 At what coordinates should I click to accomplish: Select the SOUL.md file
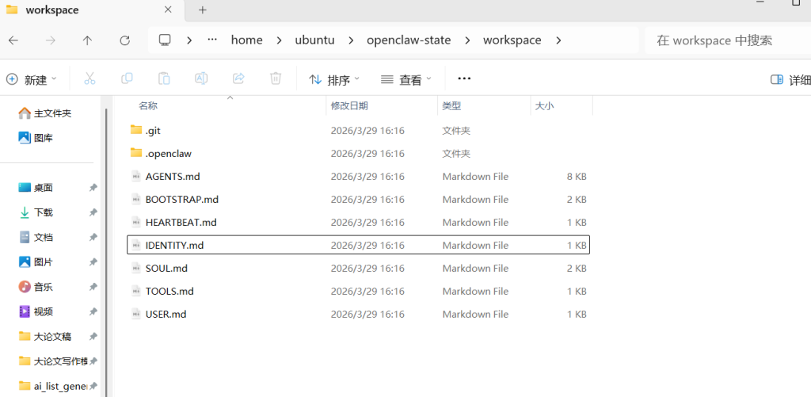click(358, 268)
